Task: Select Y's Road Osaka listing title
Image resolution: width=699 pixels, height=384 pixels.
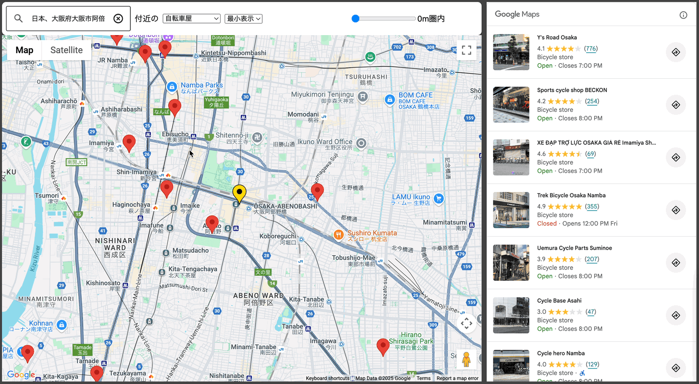Action: 557,38
